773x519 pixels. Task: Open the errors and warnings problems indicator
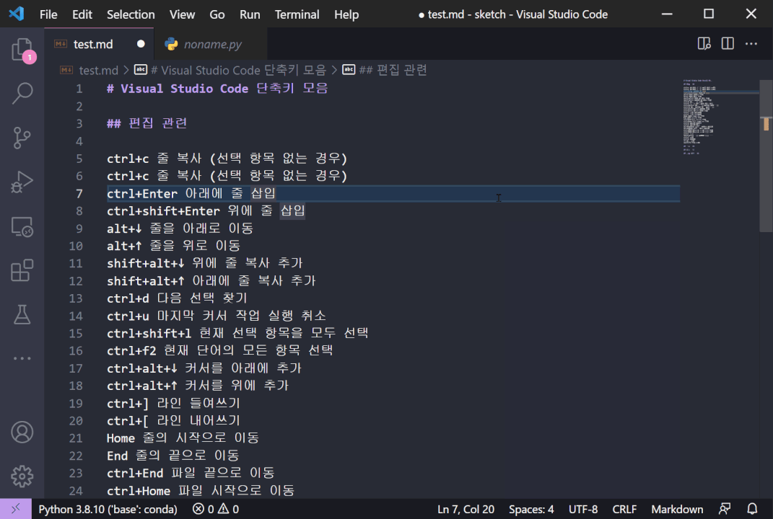(x=216, y=509)
